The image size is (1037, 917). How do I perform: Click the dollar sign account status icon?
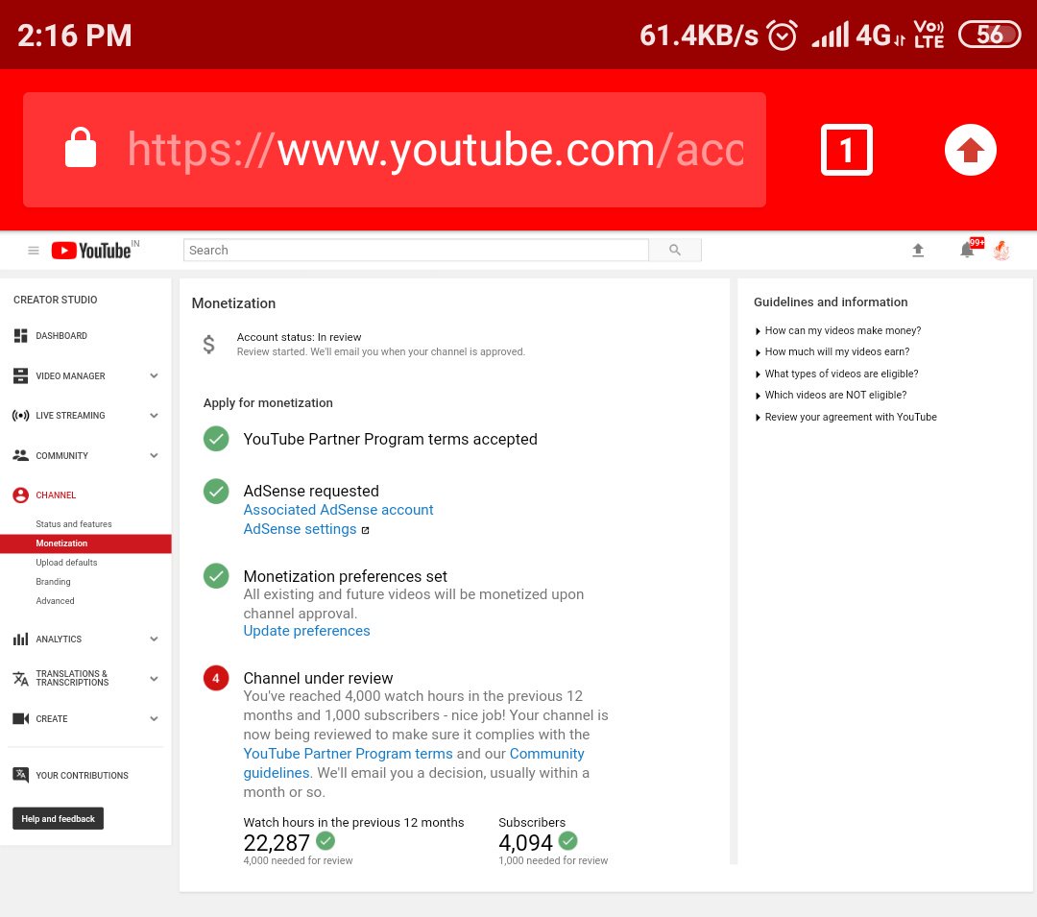pyautogui.click(x=208, y=345)
